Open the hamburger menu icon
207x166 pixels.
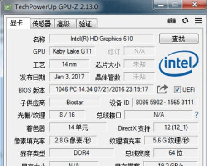tap(198, 20)
